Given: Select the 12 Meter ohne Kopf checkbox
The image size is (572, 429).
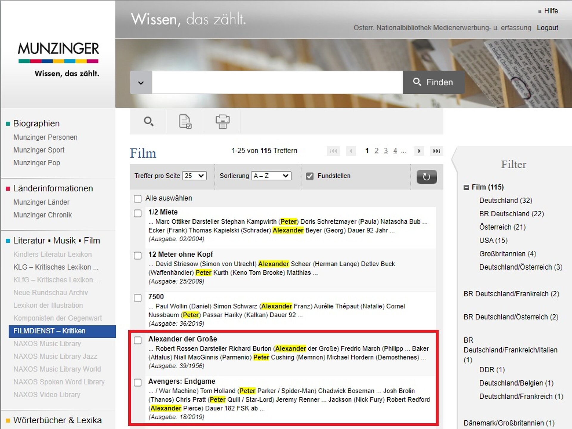Looking at the screenshot, I should pos(137,256).
